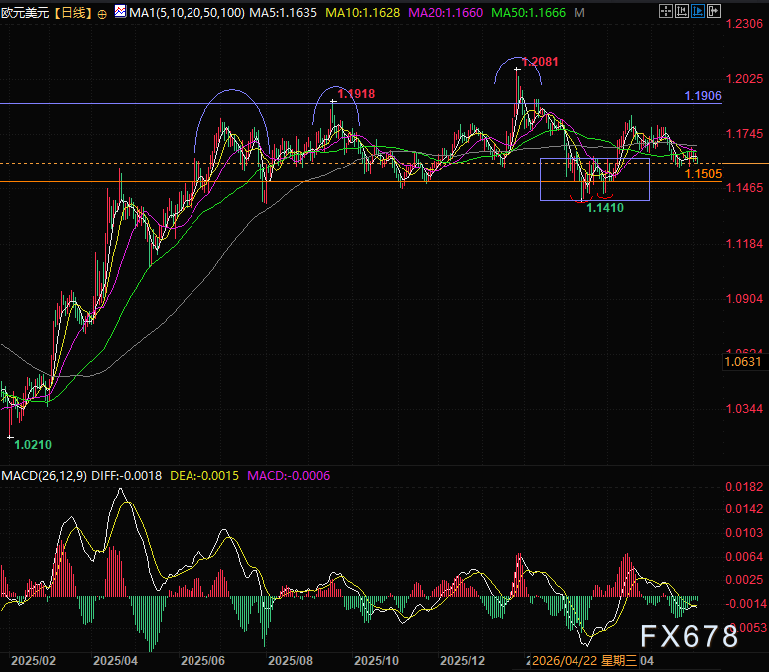Click the axis icon with left-pointing marker
The width and height of the screenshot is (769, 672).
[x=681, y=11]
